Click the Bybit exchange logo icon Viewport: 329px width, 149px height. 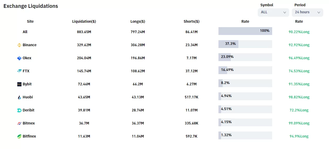[19, 84]
